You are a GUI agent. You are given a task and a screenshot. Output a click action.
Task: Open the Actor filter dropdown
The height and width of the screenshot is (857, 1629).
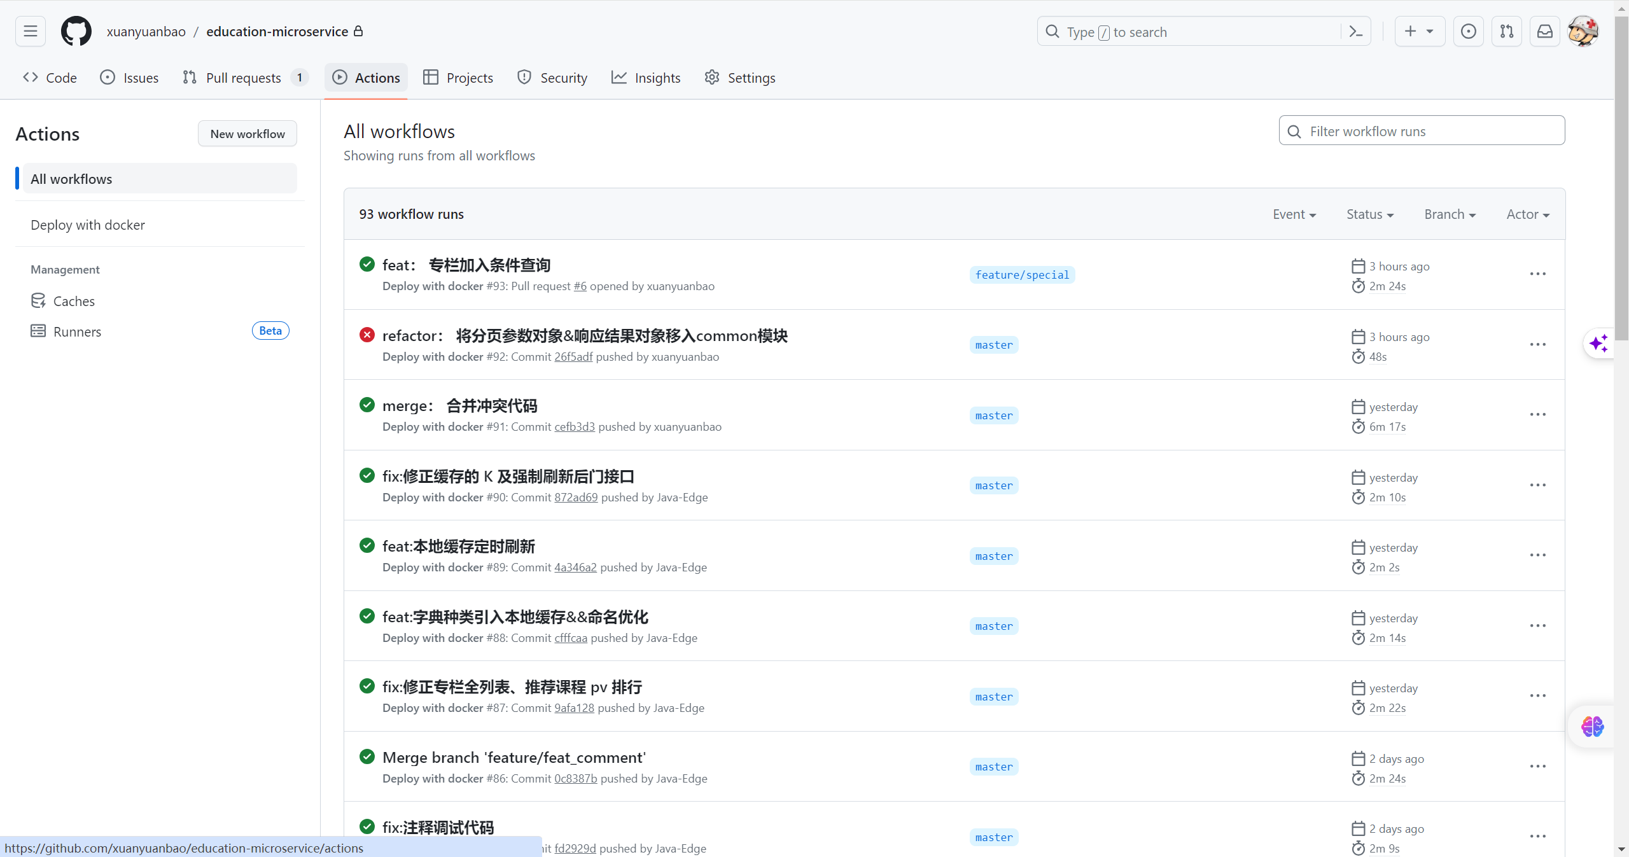coord(1528,213)
